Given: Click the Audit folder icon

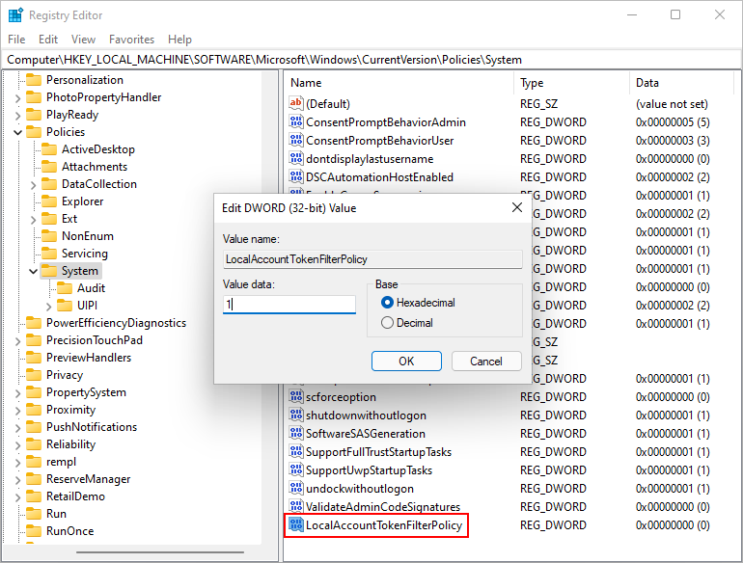Looking at the screenshot, I should click(x=65, y=288).
